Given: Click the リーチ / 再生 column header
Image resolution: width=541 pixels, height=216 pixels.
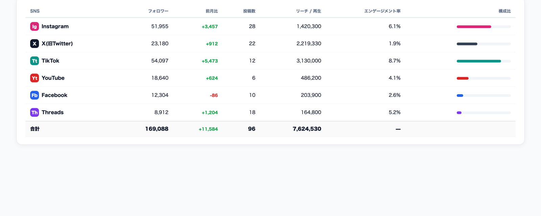Looking at the screenshot, I should click(309, 11).
